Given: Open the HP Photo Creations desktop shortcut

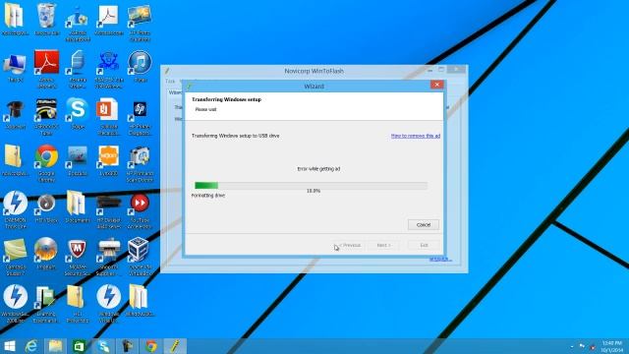Looking at the screenshot, I should click(x=140, y=23).
